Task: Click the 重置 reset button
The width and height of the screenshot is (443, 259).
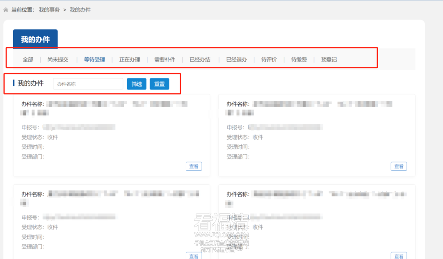Action: tap(159, 84)
